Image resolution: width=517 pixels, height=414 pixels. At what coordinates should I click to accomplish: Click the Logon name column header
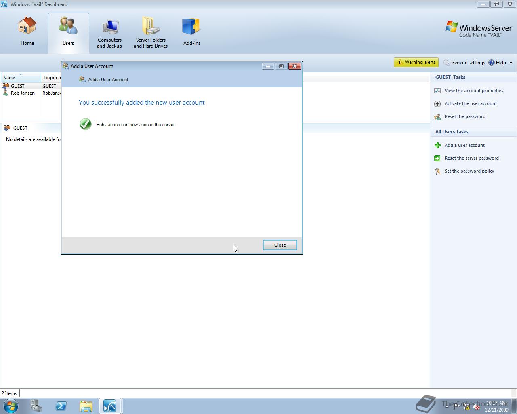[x=51, y=77]
